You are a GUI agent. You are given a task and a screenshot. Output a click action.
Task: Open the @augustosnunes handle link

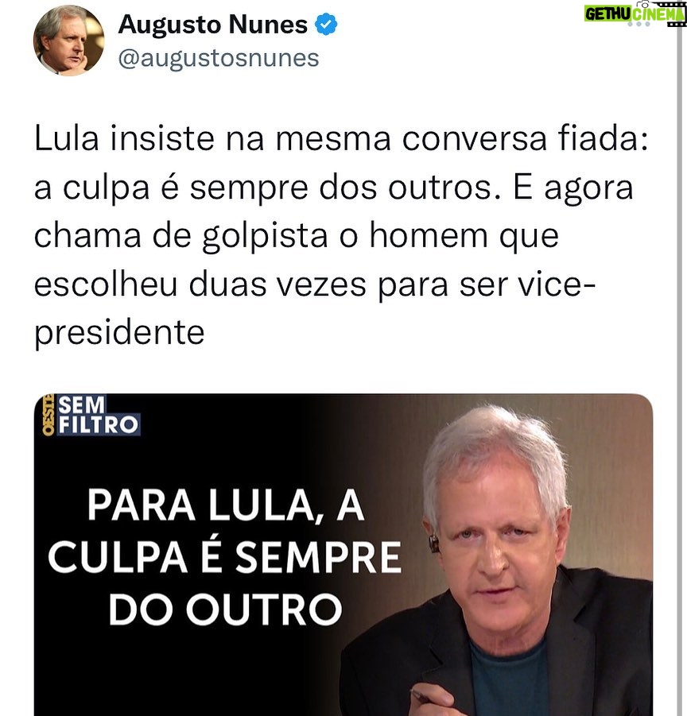(219, 59)
